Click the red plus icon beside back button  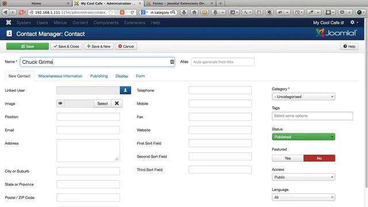[22, 12]
